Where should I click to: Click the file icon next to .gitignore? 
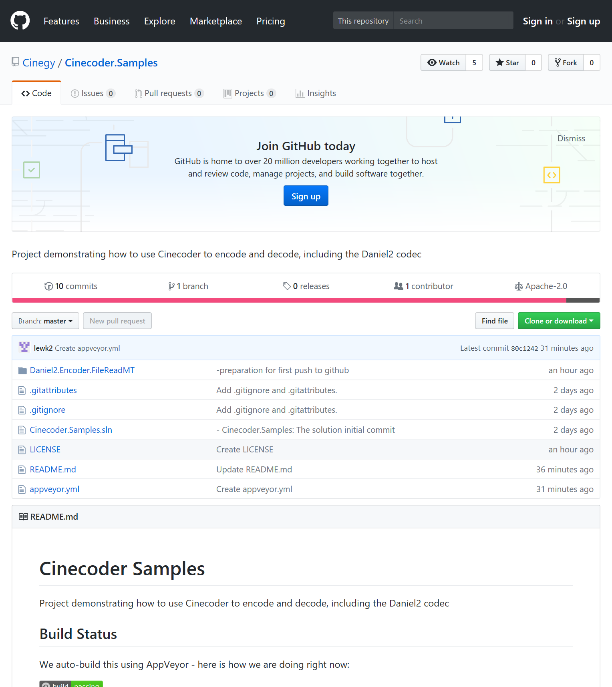coord(22,410)
